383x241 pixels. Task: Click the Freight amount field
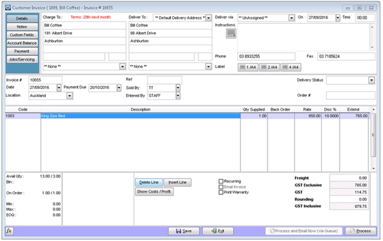click(349, 178)
